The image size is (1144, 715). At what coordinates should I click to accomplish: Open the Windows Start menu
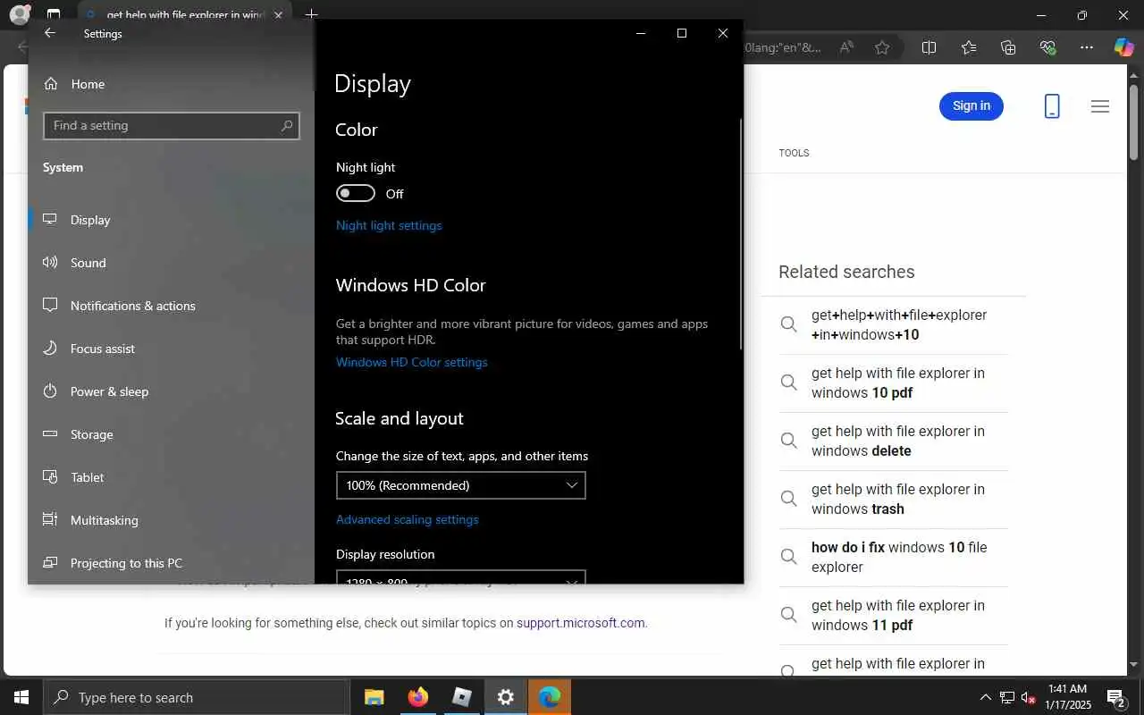(x=21, y=697)
